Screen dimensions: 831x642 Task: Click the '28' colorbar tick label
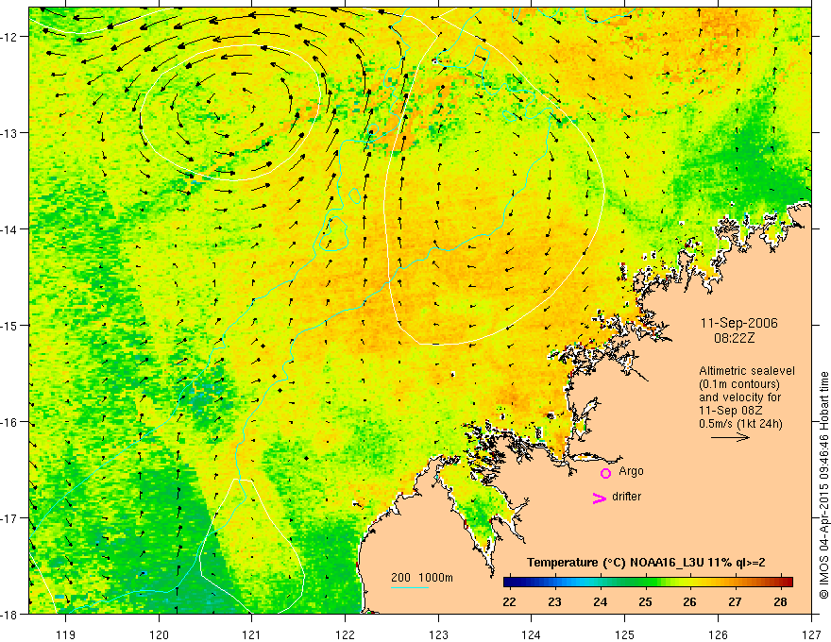click(780, 602)
